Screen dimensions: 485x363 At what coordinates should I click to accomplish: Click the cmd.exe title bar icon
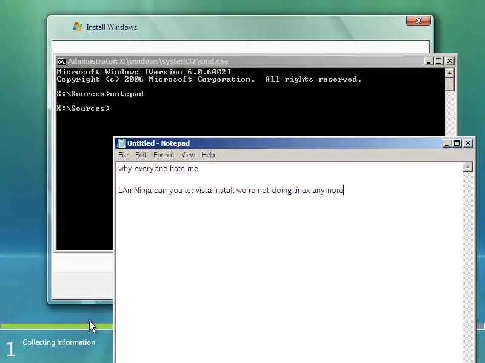click(x=62, y=62)
